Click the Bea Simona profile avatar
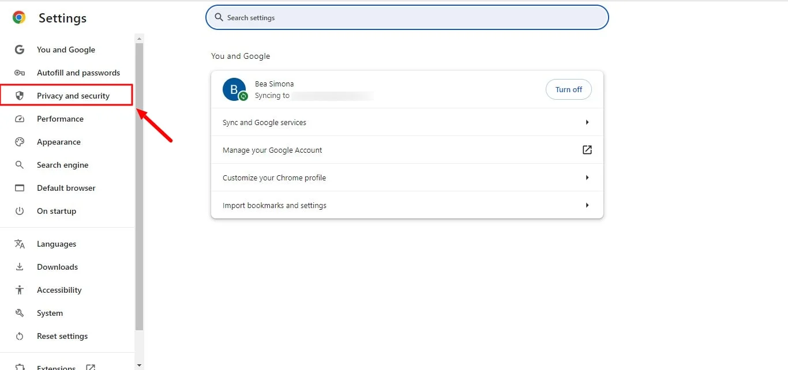The width and height of the screenshot is (788, 370). tap(234, 89)
